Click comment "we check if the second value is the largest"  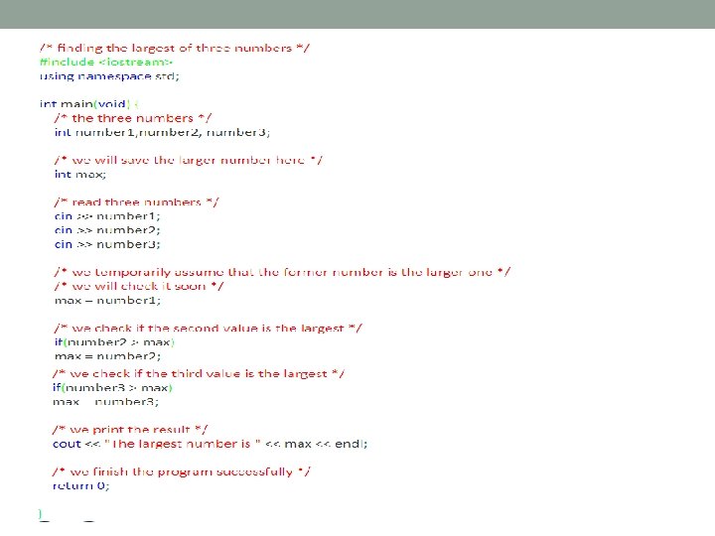pos(208,329)
